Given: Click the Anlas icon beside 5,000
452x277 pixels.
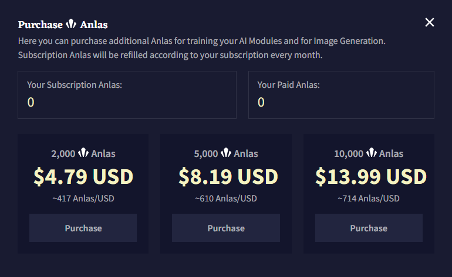Looking at the screenshot, I should point(226,153).
